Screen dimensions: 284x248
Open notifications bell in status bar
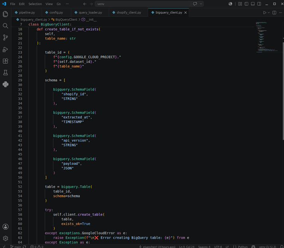point(282,246)
